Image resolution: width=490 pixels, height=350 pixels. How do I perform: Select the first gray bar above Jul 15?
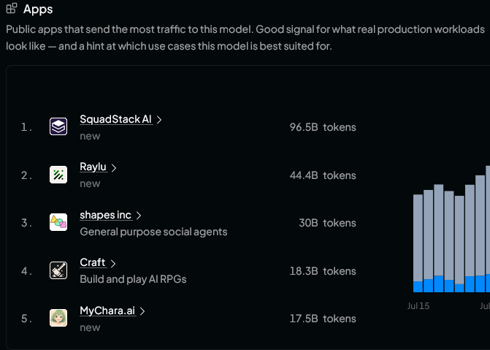(418, 237)
